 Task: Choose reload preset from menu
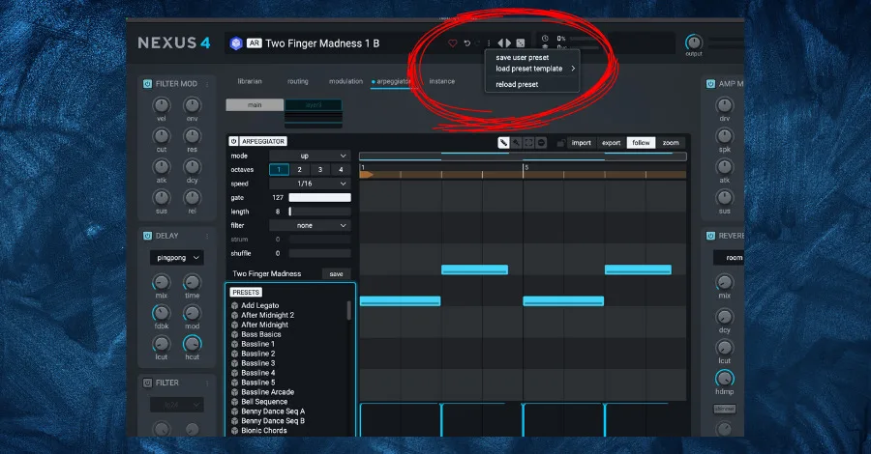coord(517,85)
